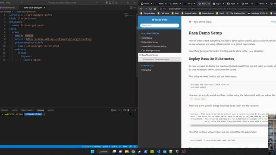
Task: Click the horizontal scrollbar under the hostname code block
Action: coord(229,125)
